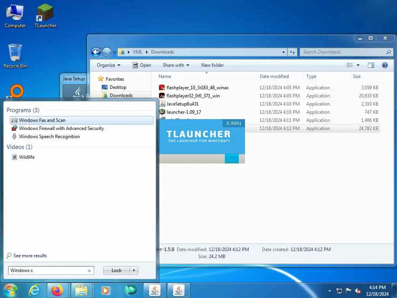The width and height of the screenshot is (397, 298).
Task: Open the Computer desktop icon
Action: pos(15,16)
